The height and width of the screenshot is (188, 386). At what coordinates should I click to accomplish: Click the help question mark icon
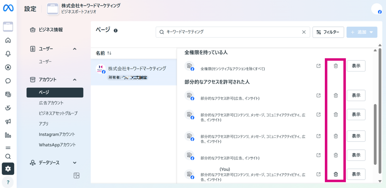[8, 182]
